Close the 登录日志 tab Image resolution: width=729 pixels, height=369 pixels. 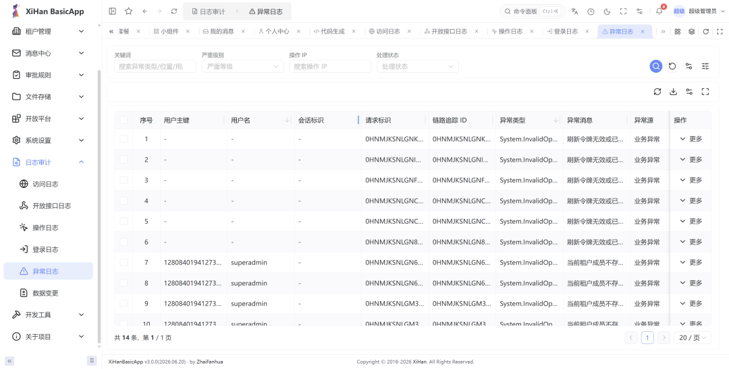587,32
